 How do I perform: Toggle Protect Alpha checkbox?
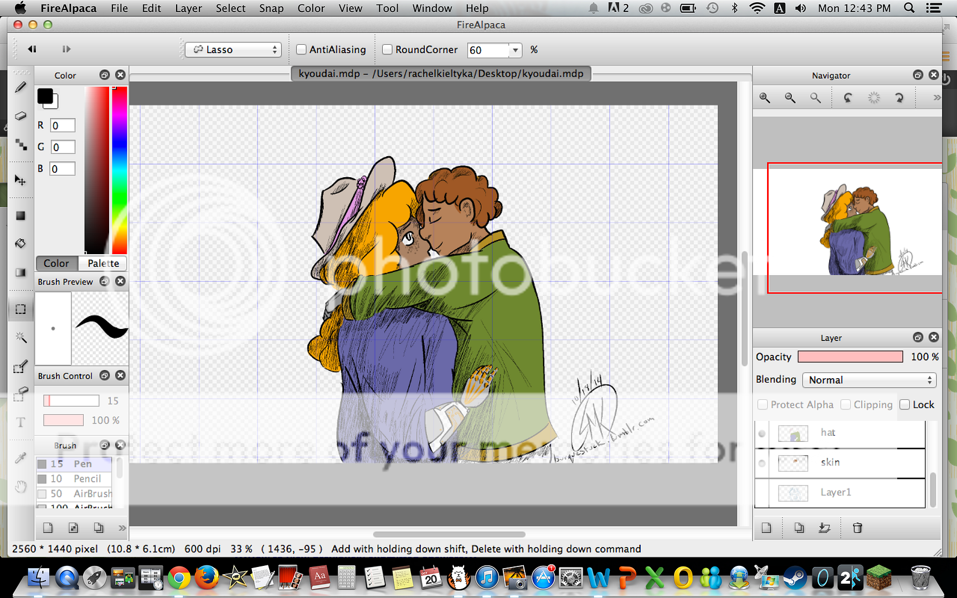click(763, 405)
